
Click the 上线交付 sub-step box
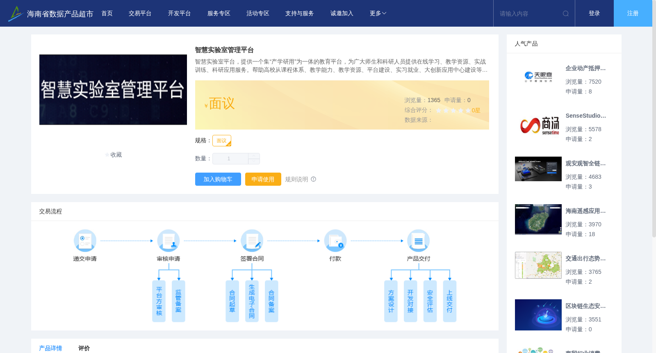click(x=450, y=301)
